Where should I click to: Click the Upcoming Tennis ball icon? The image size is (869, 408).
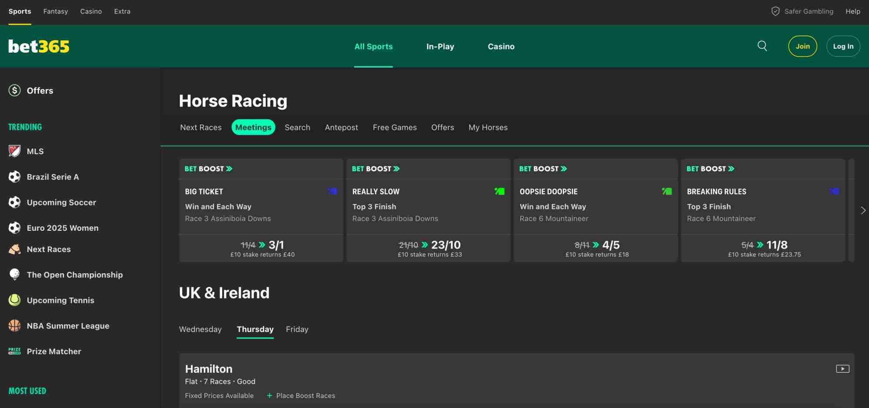[15, 300]
